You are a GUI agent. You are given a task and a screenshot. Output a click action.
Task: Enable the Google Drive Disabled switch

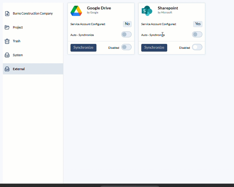(x=126, y=47)
